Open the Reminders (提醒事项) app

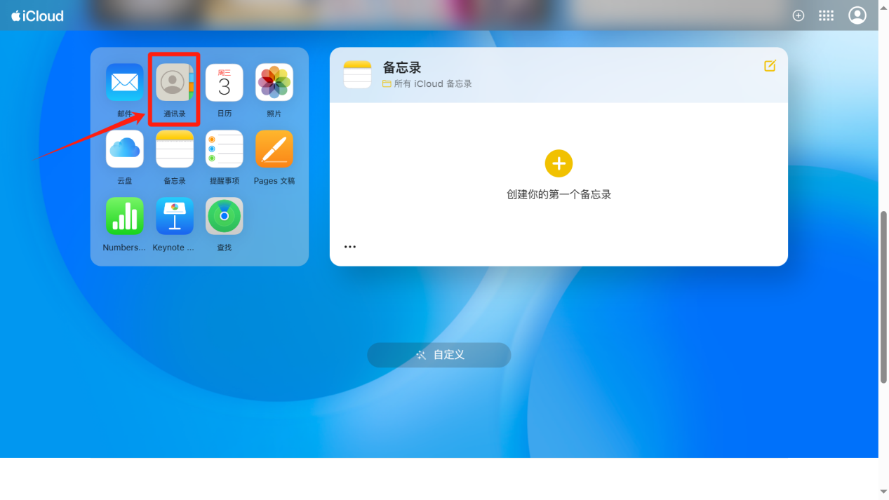225,149
